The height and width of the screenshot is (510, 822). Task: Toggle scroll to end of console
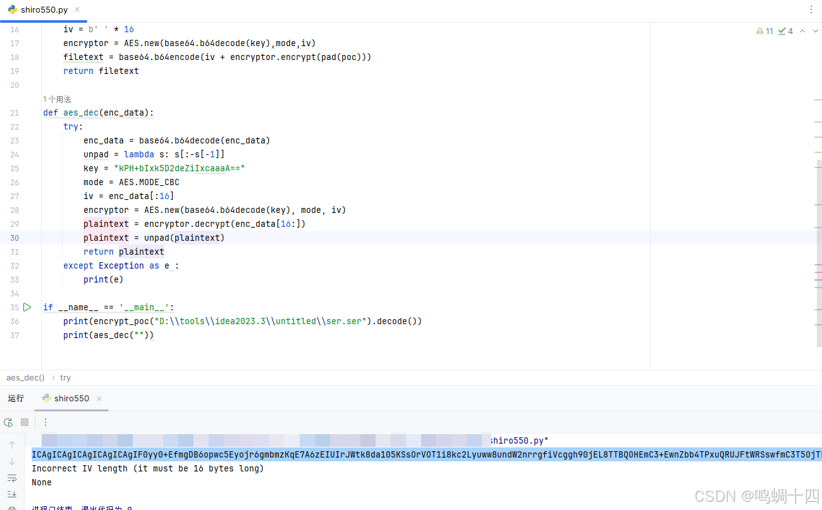click(11, 494)
